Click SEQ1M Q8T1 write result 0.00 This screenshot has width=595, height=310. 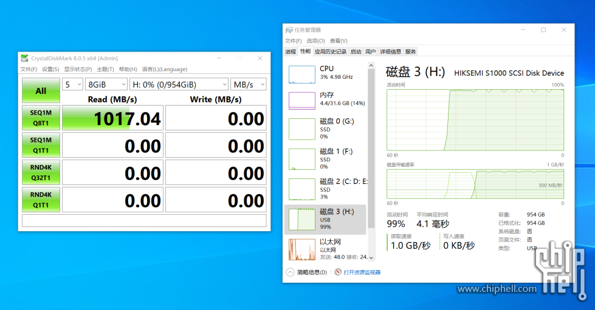click(x=216, y=118)
